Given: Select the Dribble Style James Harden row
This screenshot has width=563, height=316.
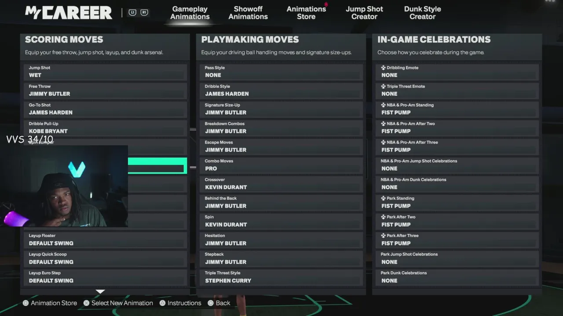Looking at the screenshot, I should click(x=281, y=90).
